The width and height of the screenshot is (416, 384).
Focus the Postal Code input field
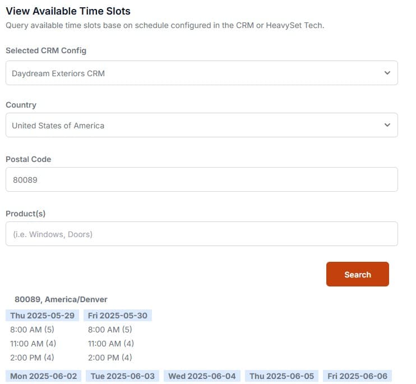click(202, 179)
